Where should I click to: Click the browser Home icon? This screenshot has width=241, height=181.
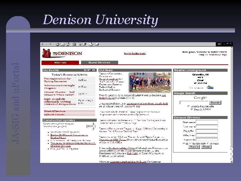pos(68,44)
